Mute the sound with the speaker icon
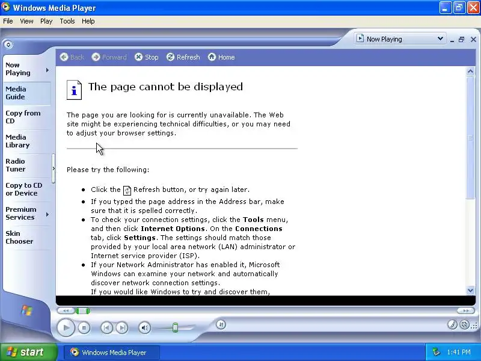481x361 pixels. pyautogui.click(x=144, y=328)
